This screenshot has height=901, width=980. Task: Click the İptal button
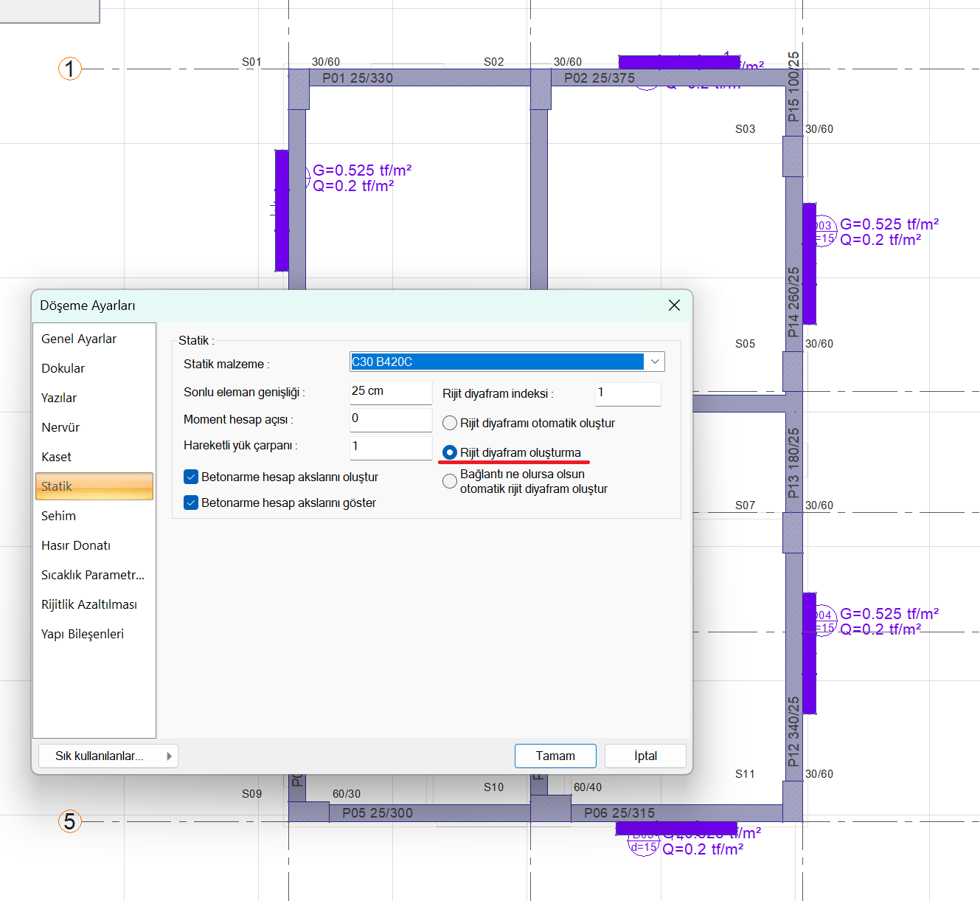pyautogui.click(x=645, y=756)
